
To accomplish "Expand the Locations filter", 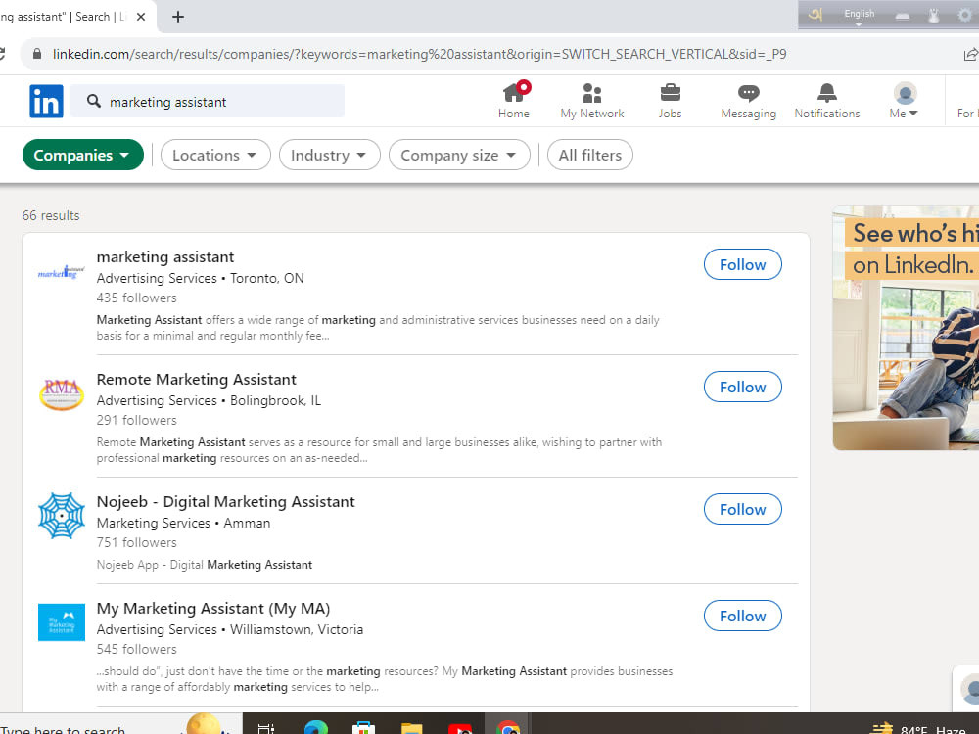I will pyautogui.click(x=215, y=155).
